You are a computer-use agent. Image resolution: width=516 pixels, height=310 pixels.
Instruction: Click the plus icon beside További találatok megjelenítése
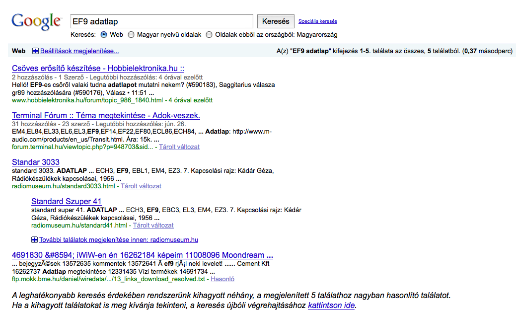click(34, 239)
